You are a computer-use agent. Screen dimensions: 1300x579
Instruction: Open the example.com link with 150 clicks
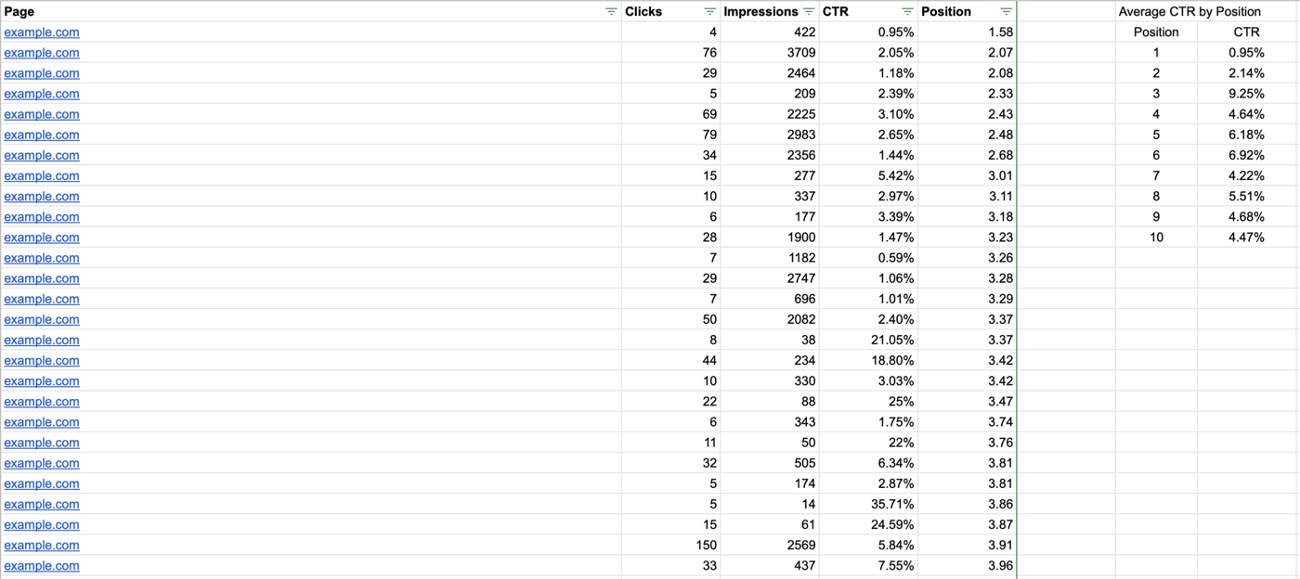(x=42, y=546)
